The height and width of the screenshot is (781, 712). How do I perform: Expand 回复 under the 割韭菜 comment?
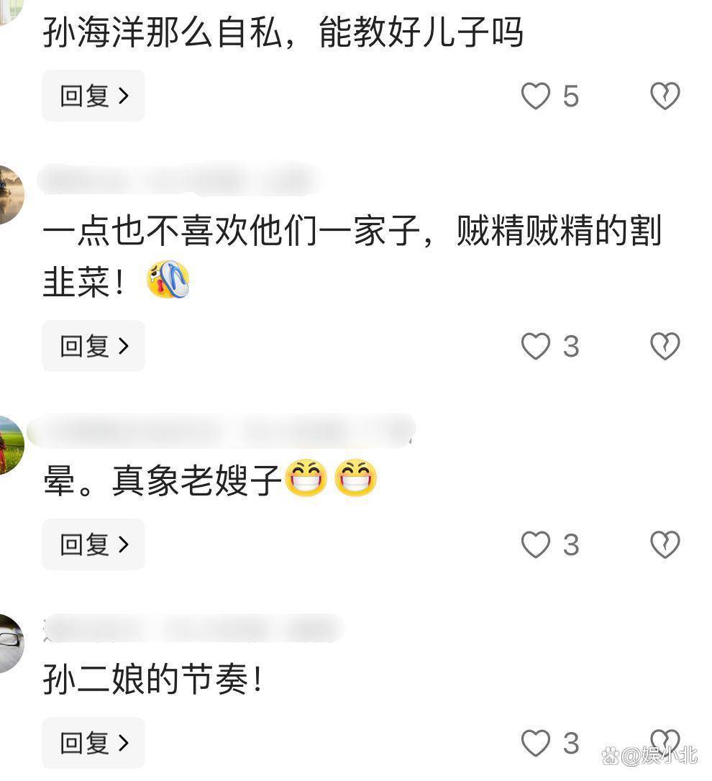point(93,346)
